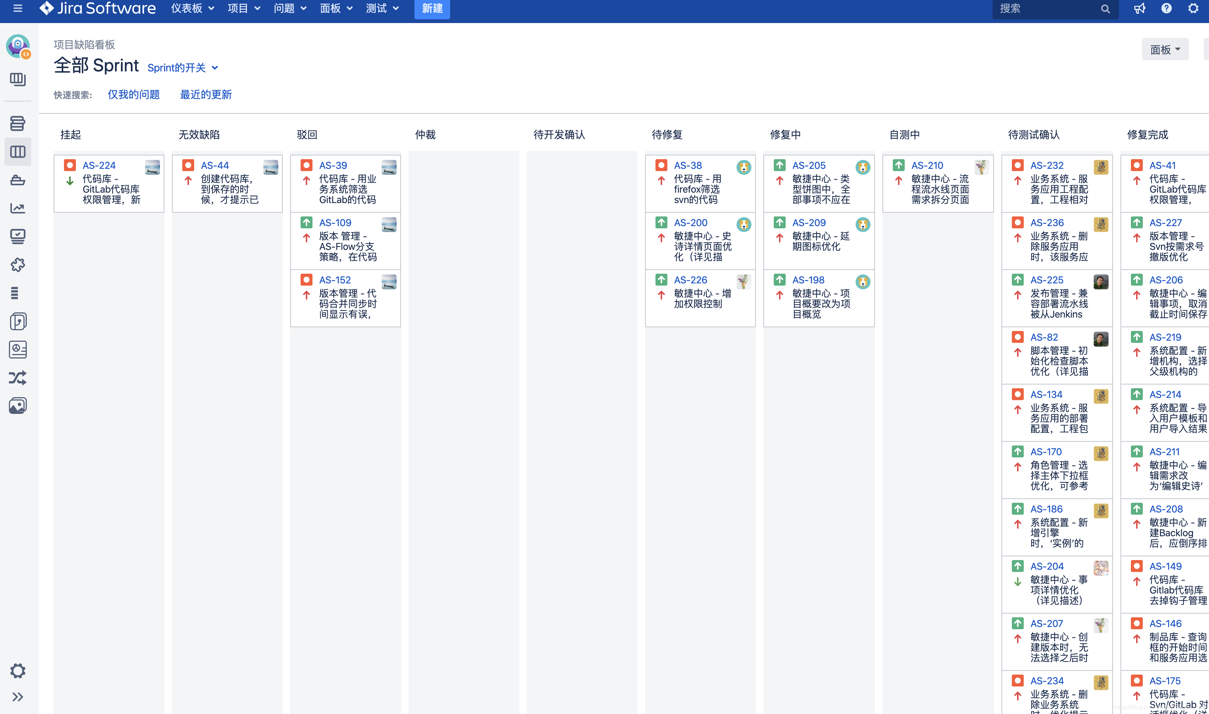The height and width of the screenshot is (714, 1209).
Task: Open the reports chart icon in sidebar
Action: pos(18,208)
